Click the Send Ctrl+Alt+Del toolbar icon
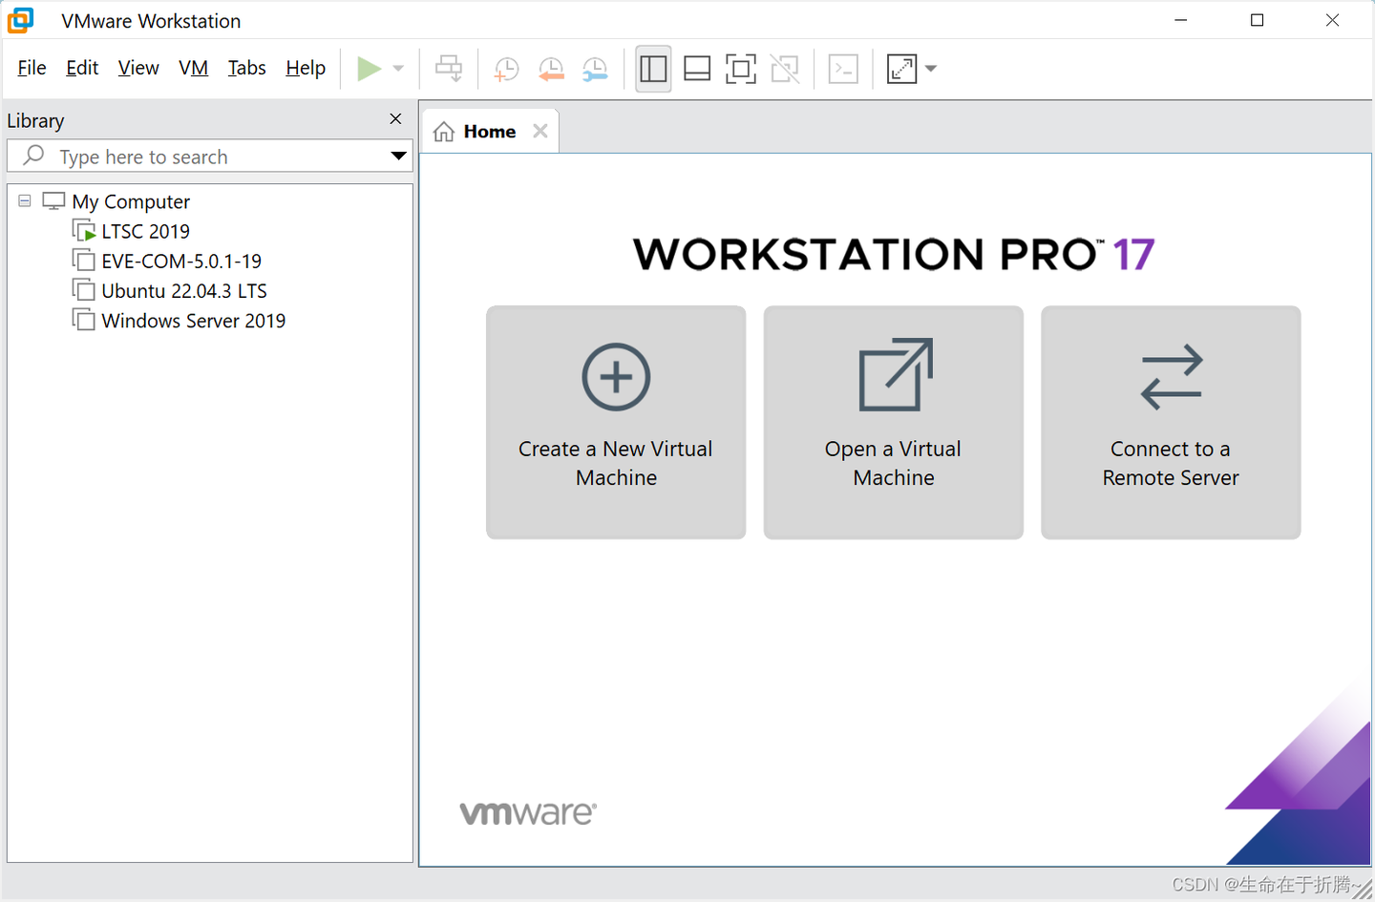1375x902 pixels. coord(449,69)
